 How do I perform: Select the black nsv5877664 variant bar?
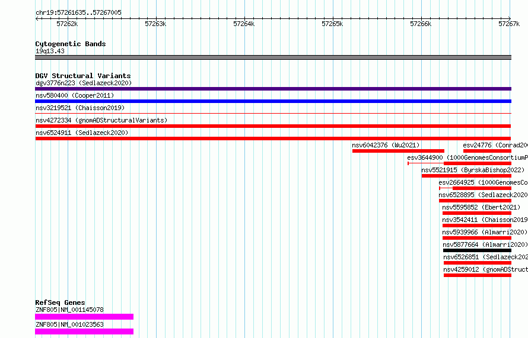click(x=477, y=250)
